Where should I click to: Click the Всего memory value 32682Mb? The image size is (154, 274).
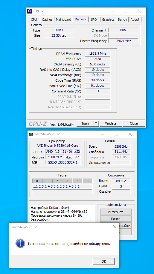click(x=121, y=146)
